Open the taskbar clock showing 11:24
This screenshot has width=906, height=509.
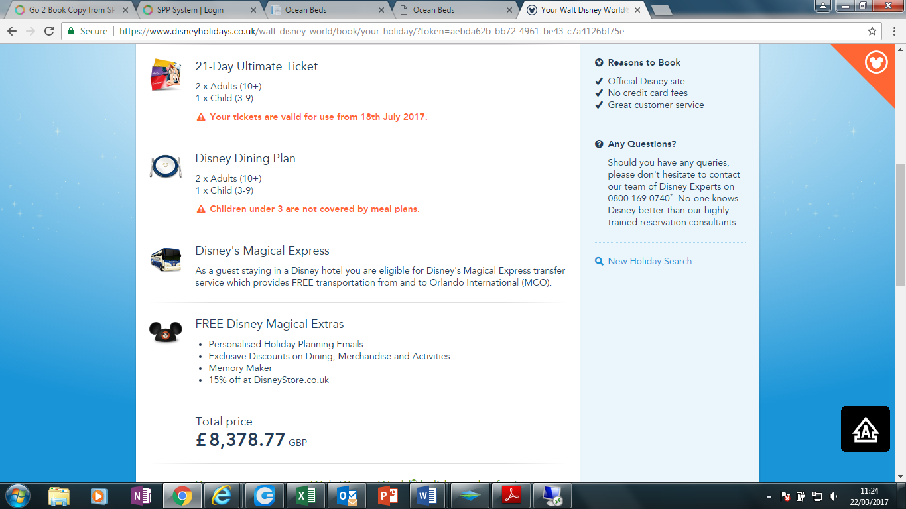[x=869, y=496]
